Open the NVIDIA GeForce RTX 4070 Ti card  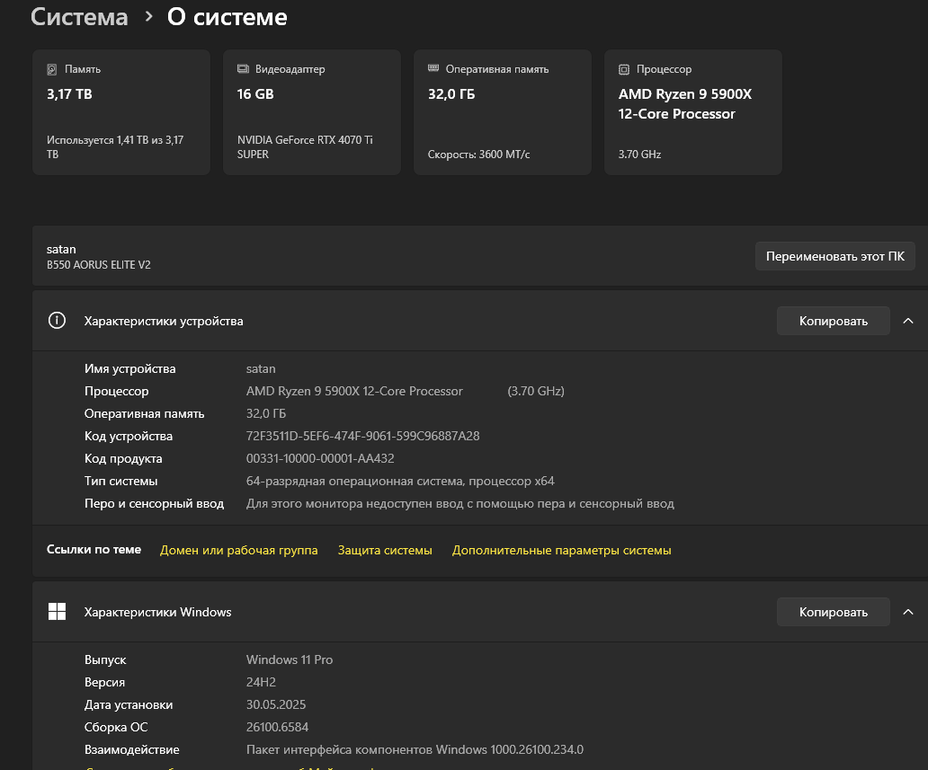(311, 112)
